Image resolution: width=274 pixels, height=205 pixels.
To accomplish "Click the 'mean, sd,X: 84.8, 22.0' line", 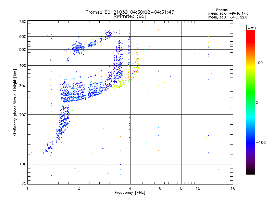I will [x=228, y=17].
